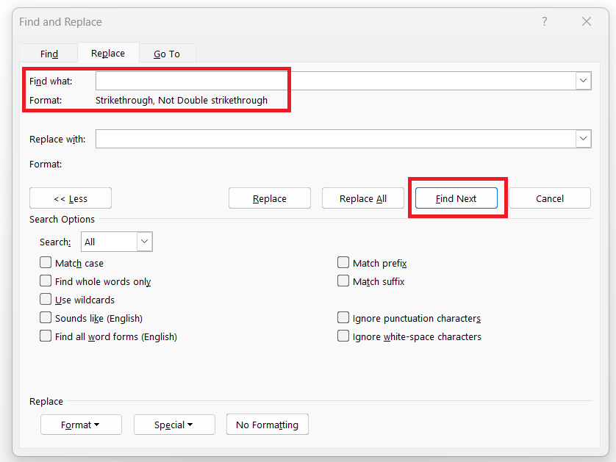Tick Find whole words only

coord(46,281)
